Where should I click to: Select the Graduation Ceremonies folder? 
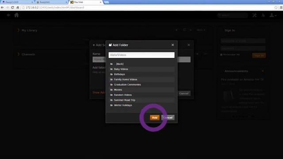point(141,84)
